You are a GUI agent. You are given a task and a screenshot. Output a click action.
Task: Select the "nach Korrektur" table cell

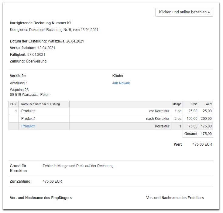157,119
